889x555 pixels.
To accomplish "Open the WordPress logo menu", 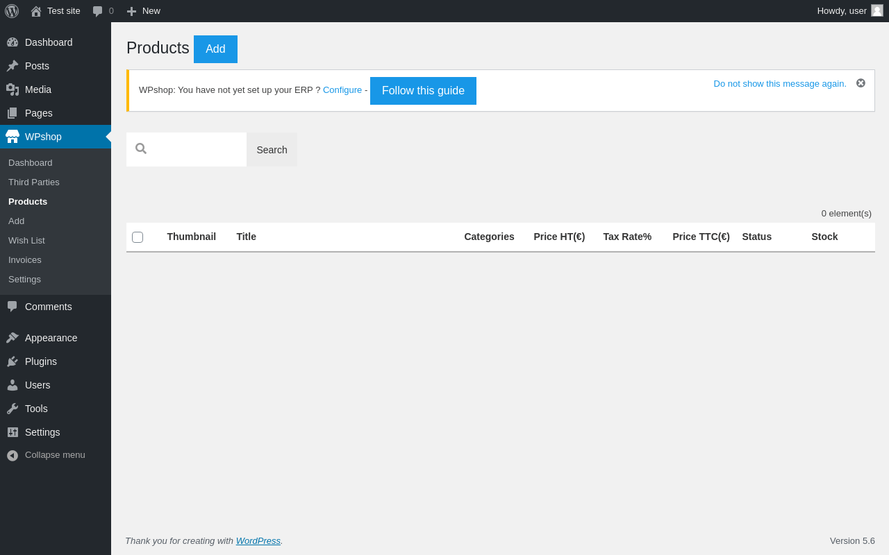I will click(x=12, y=11).
